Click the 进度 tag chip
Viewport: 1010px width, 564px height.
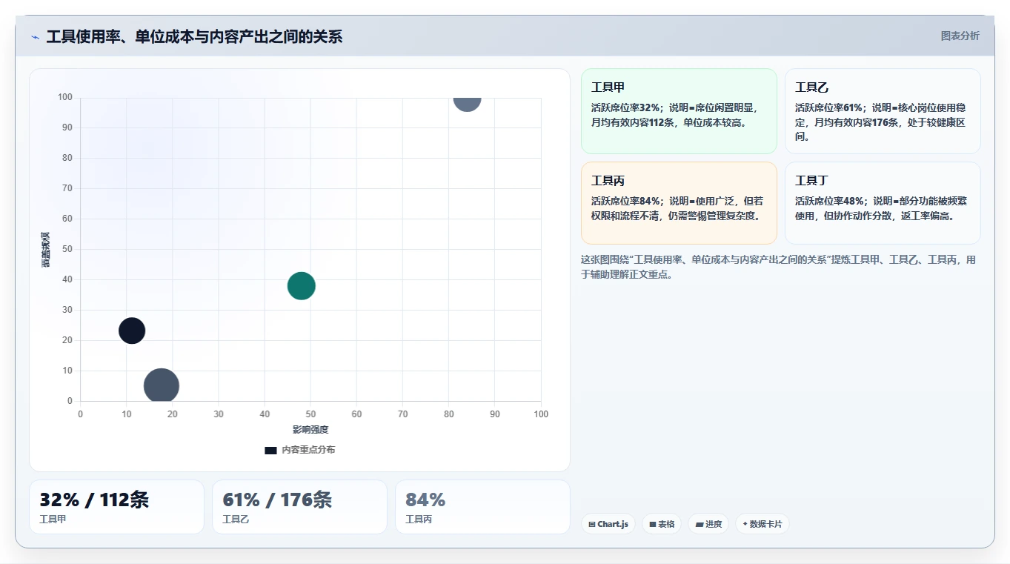708,524
